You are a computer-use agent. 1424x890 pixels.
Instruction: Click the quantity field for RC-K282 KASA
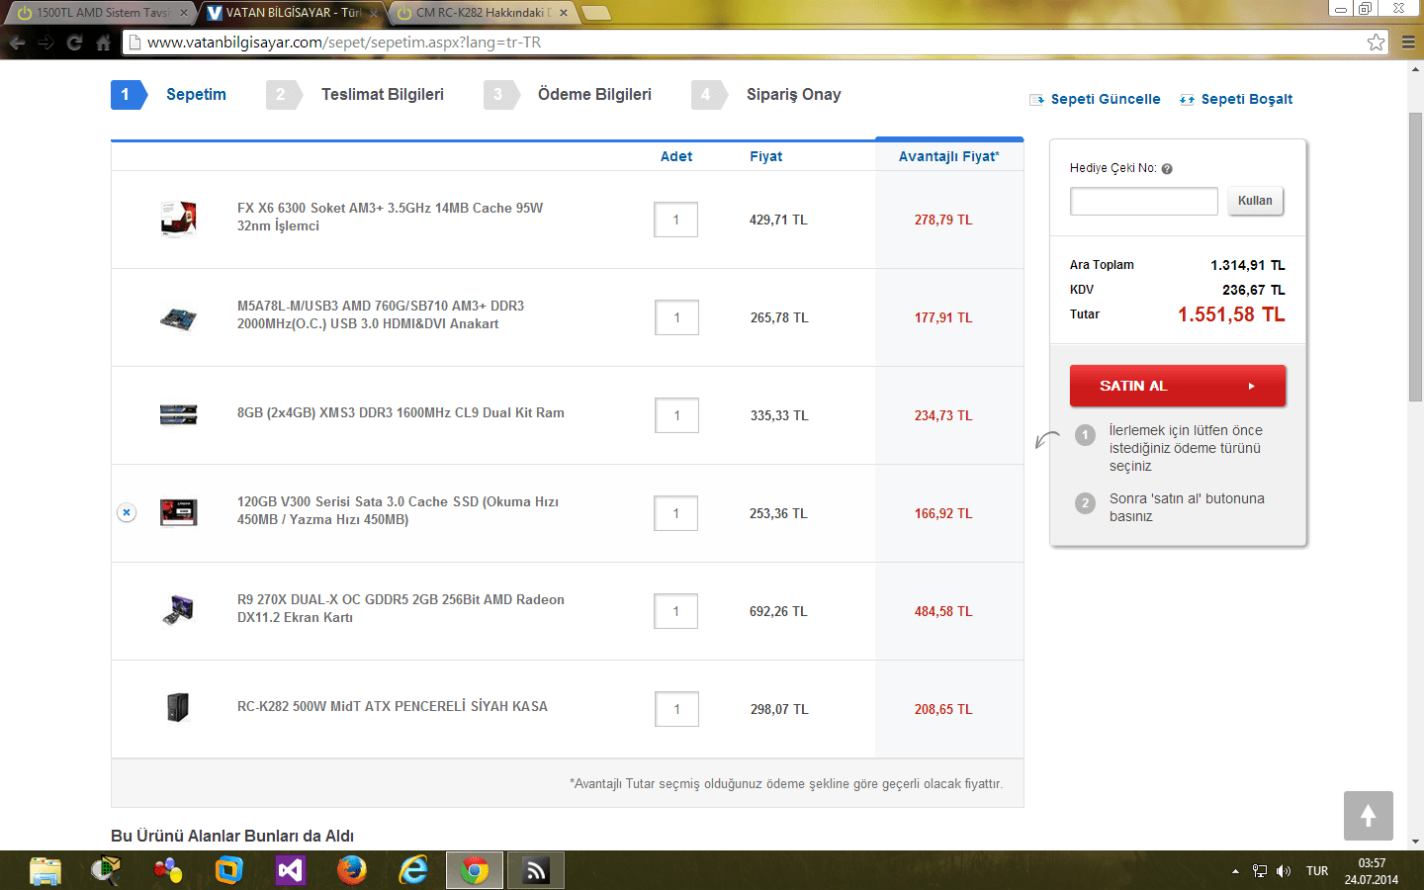[676, 709]
